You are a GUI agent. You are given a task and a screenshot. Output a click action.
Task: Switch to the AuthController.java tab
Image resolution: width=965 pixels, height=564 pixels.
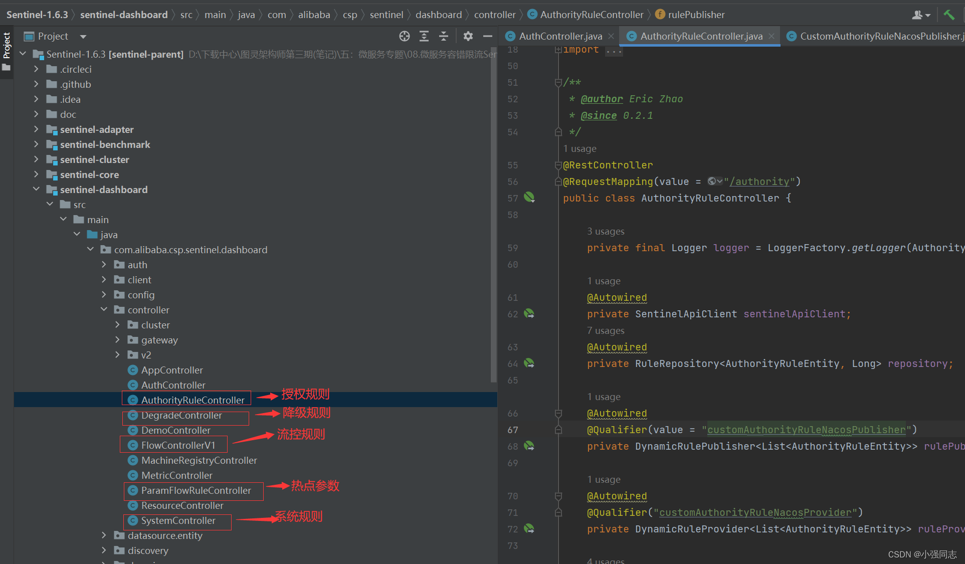(558, 36)
